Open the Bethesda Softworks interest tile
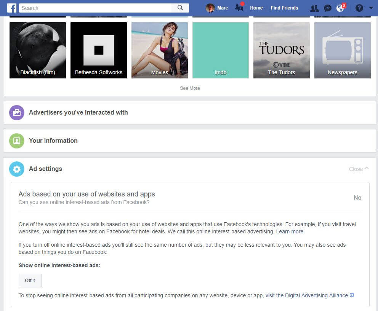 (99, 50)
